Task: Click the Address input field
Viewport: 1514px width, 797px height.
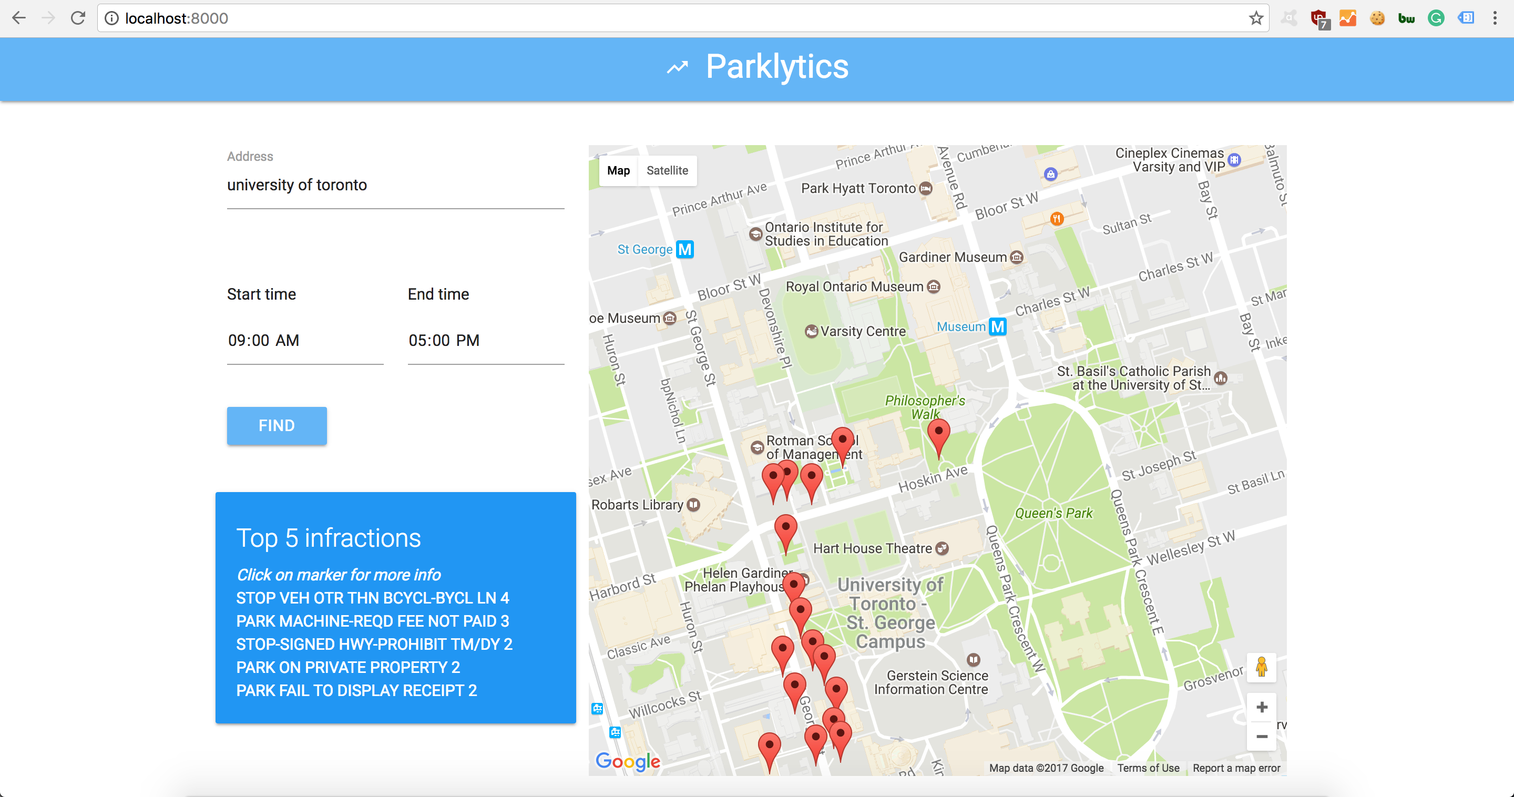Action: (395, 185)
